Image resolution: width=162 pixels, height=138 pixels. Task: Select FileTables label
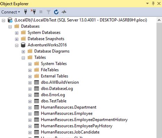pyautogui.click(x=50, y=70)
